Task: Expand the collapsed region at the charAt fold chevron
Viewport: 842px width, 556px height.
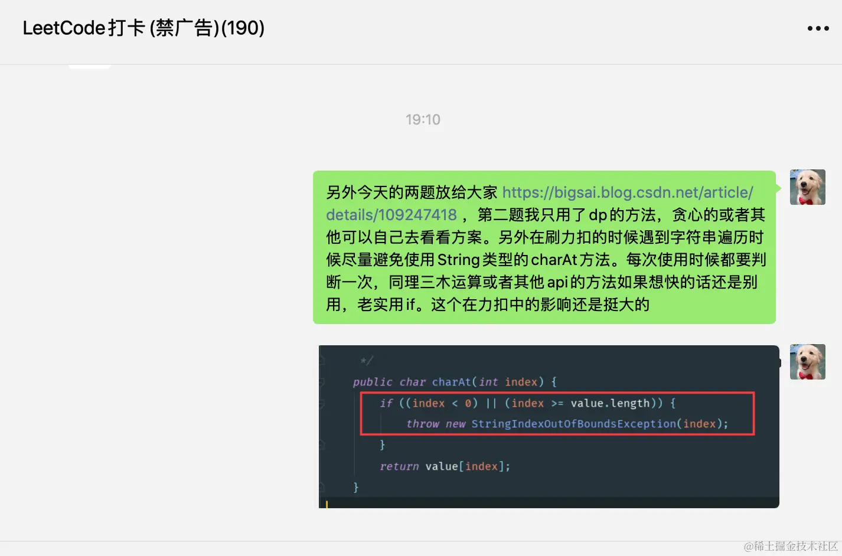Action: 322,382
